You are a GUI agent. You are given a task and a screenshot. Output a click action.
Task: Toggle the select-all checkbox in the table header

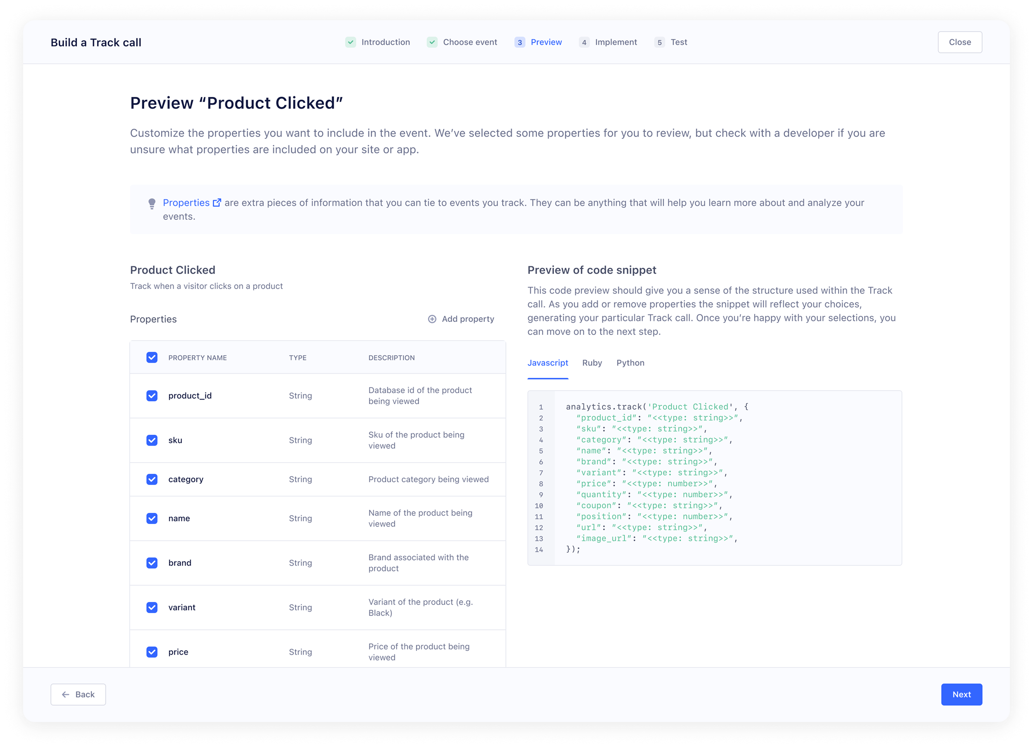pos(152,358)
